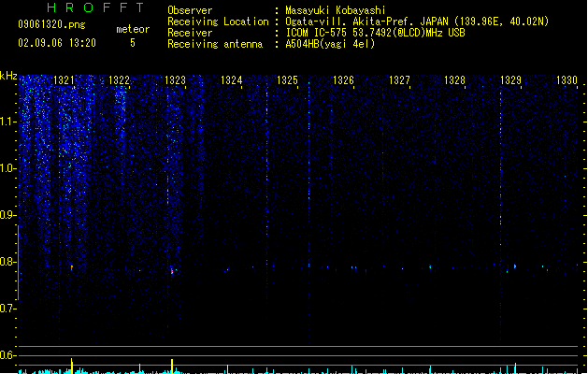Image resolution: width=588 pixels, height=374 pixels.
Task: Click the HROFFT title text
Action: 95,7
